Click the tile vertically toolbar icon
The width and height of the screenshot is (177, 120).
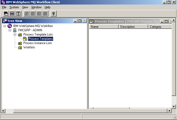pos(18,14)
